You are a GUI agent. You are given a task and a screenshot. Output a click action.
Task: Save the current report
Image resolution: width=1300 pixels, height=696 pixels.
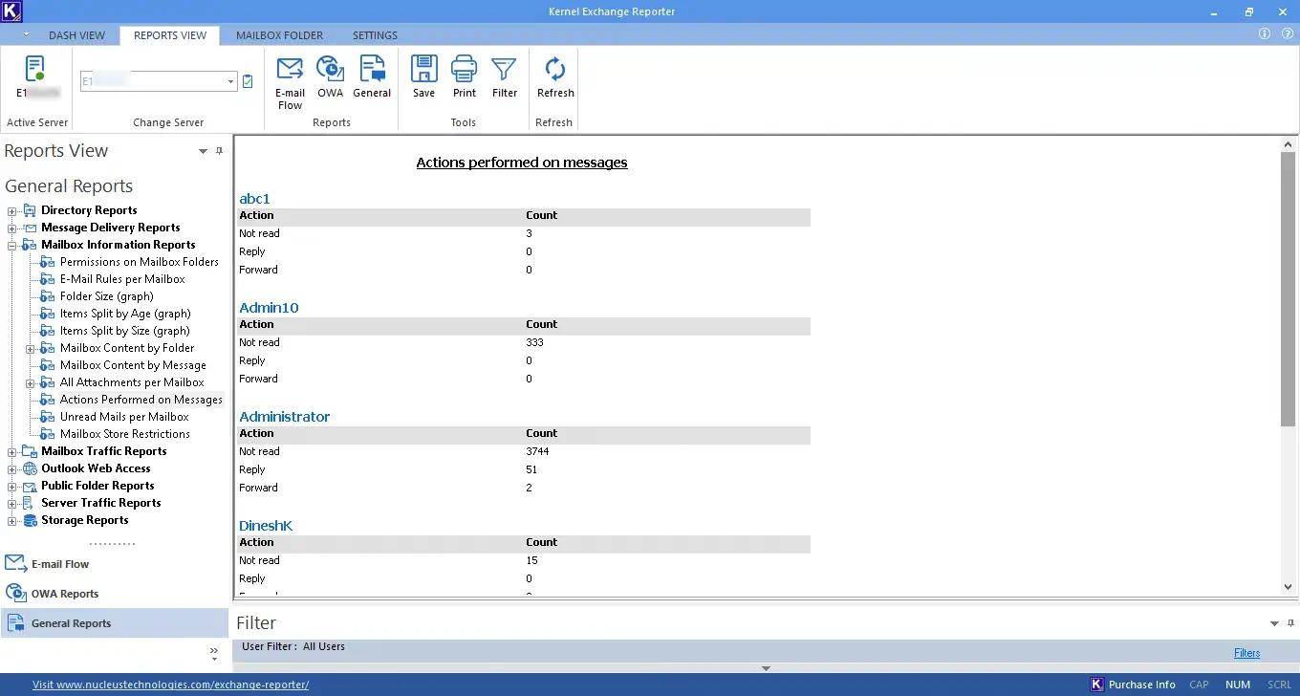pyautogui.click(x=423, y=76)
